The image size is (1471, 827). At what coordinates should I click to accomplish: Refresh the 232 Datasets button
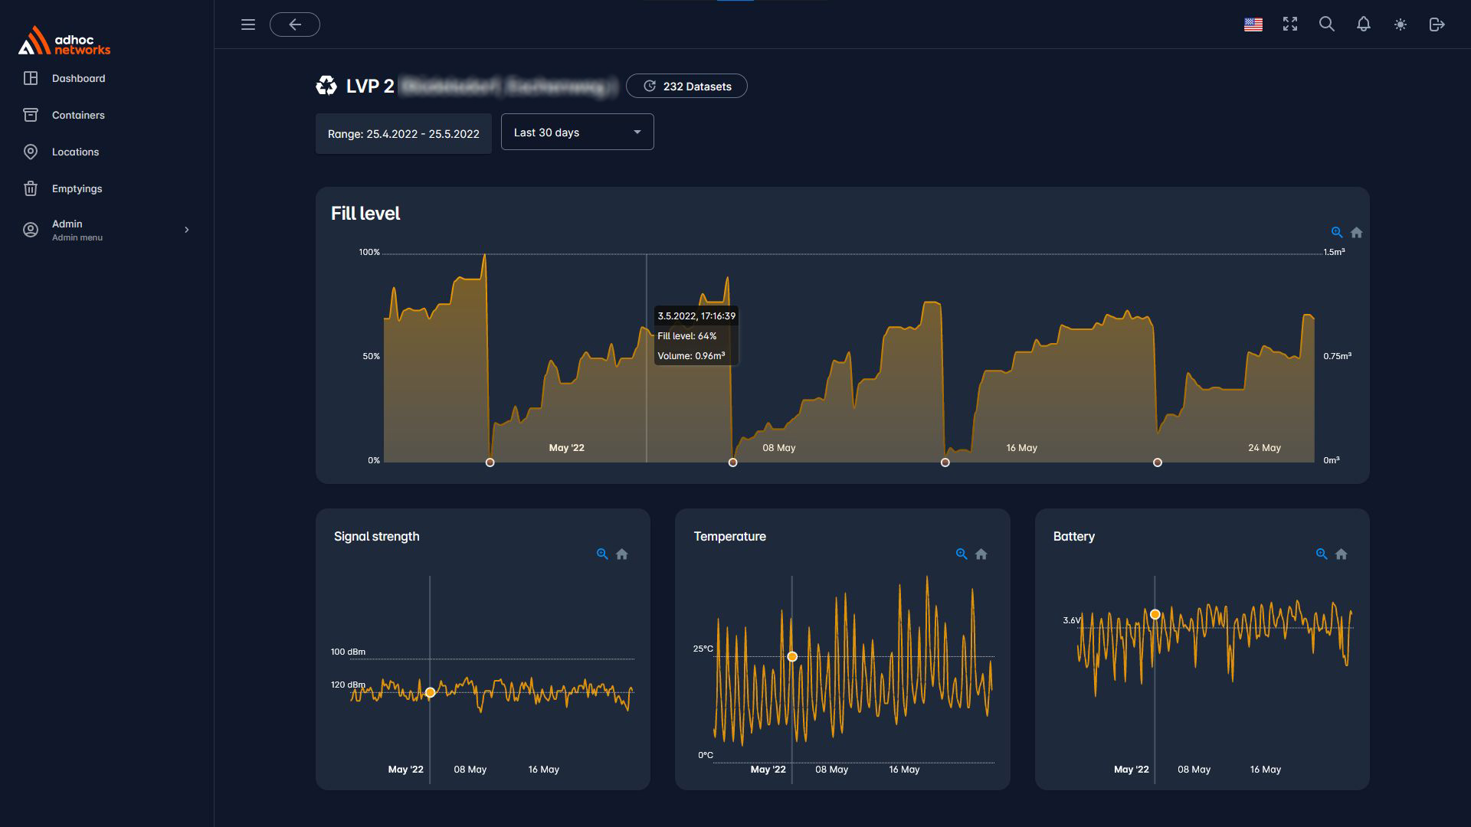686,86
